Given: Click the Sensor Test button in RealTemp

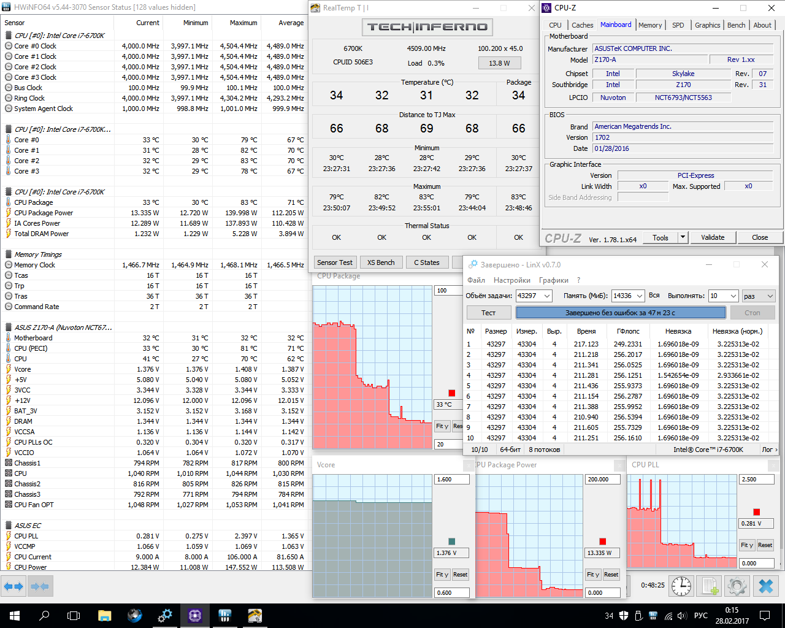Looking at the screenshot, I should pos(335,262).
